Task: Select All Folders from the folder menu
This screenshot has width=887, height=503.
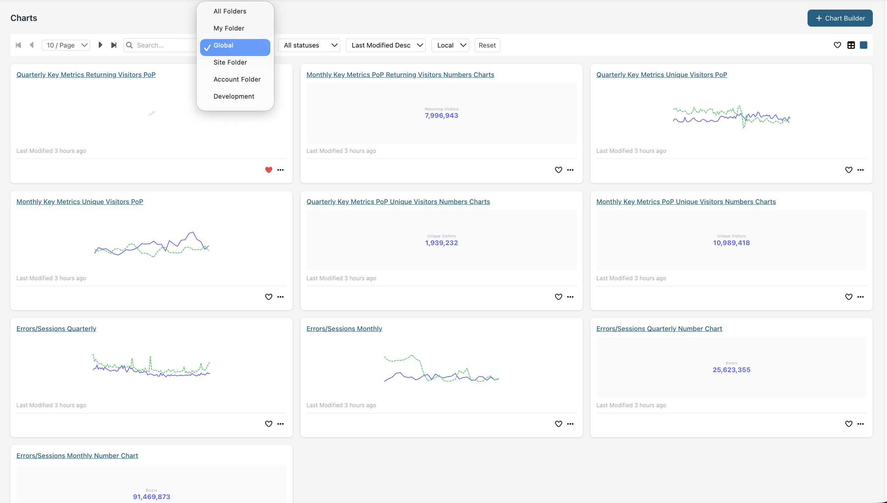Action: [235, 11]
